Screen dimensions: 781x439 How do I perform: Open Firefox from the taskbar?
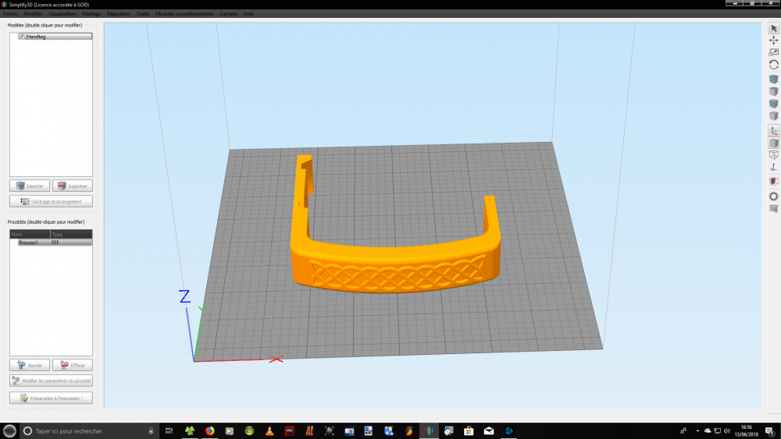(x=209, y=431)
